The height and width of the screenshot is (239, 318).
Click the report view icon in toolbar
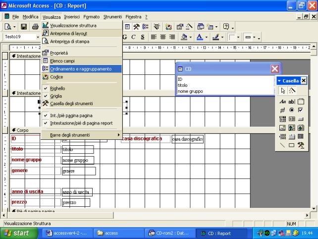pyautogui.click(x=8, y=27)
